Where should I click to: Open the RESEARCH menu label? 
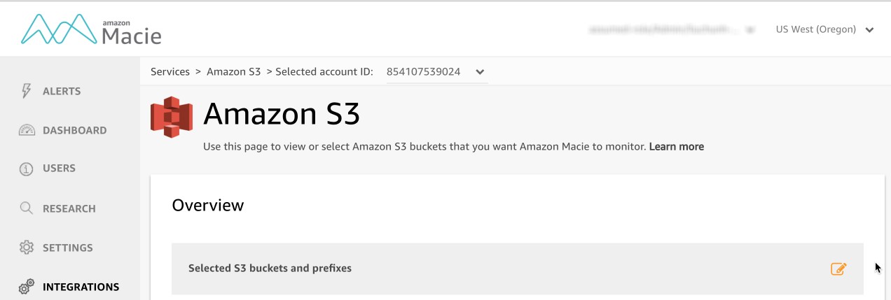(69, 208)
